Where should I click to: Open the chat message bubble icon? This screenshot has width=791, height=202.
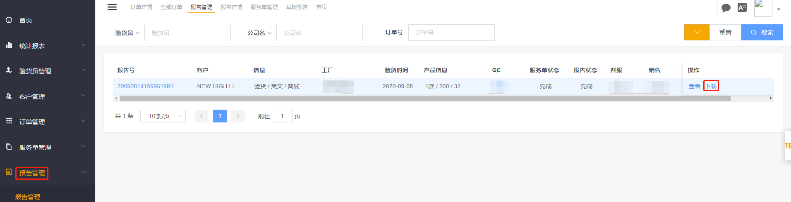pos(726,8)
